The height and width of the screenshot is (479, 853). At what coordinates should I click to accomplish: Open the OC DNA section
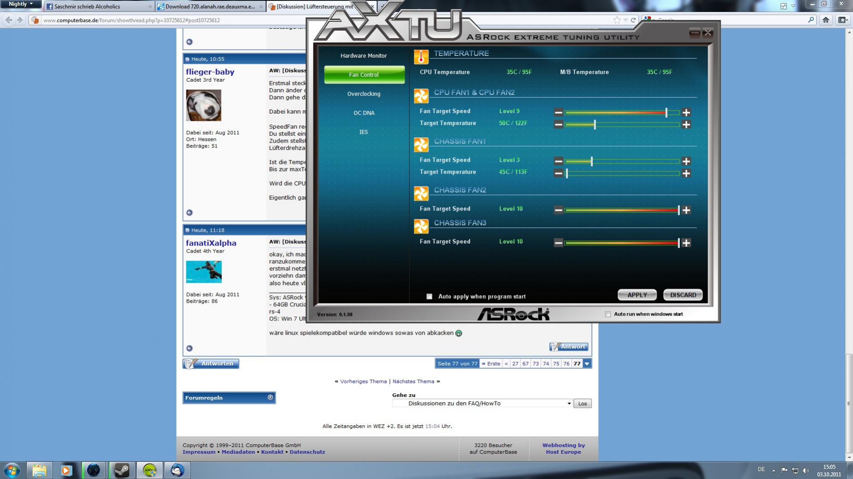(x=364, y=113)
